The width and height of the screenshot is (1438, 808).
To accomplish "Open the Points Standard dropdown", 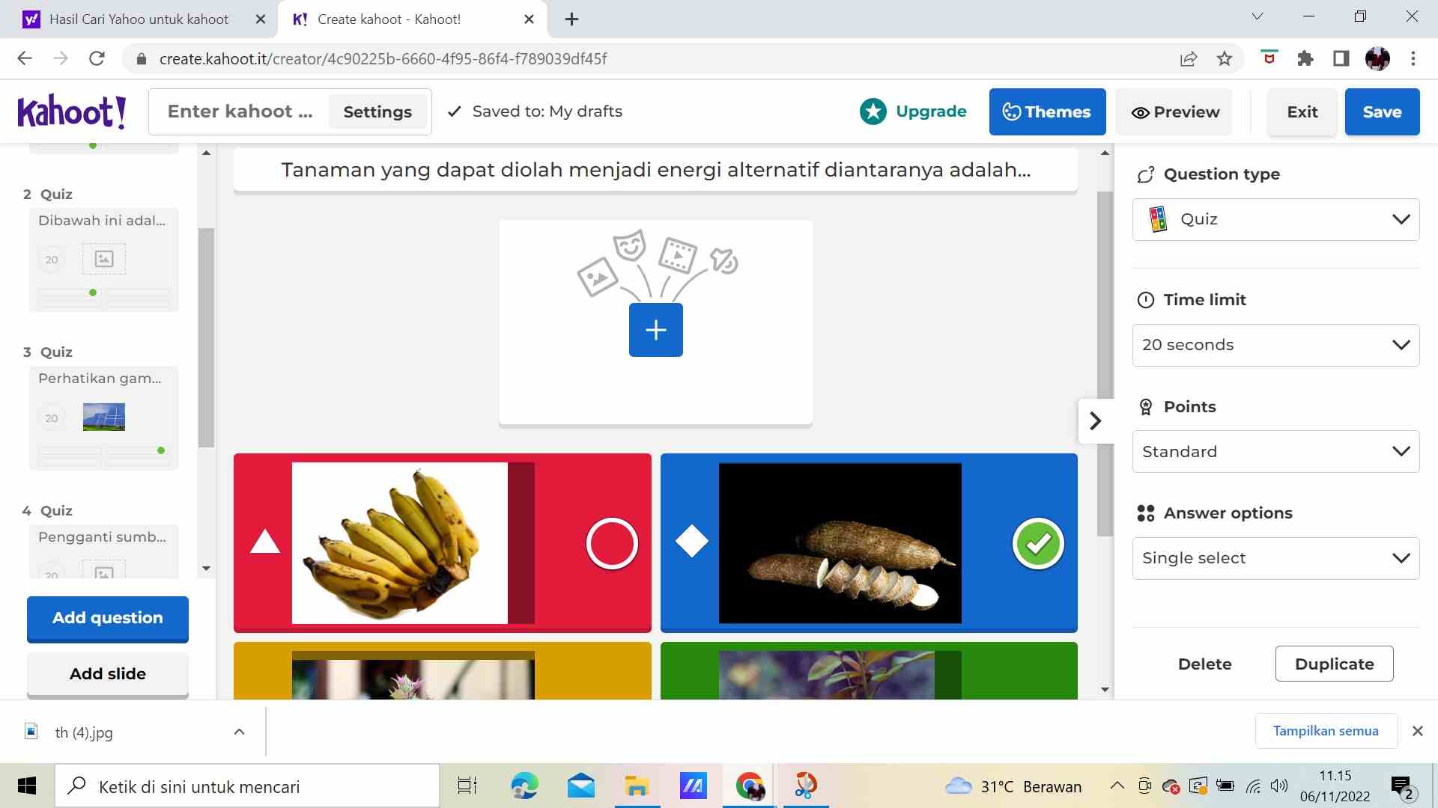I will [x=1275, y=451].
